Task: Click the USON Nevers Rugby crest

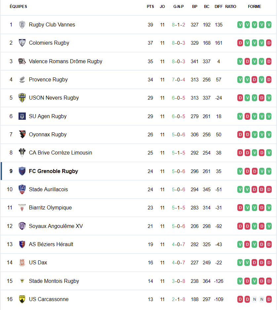Action: [x=22, y=98]
